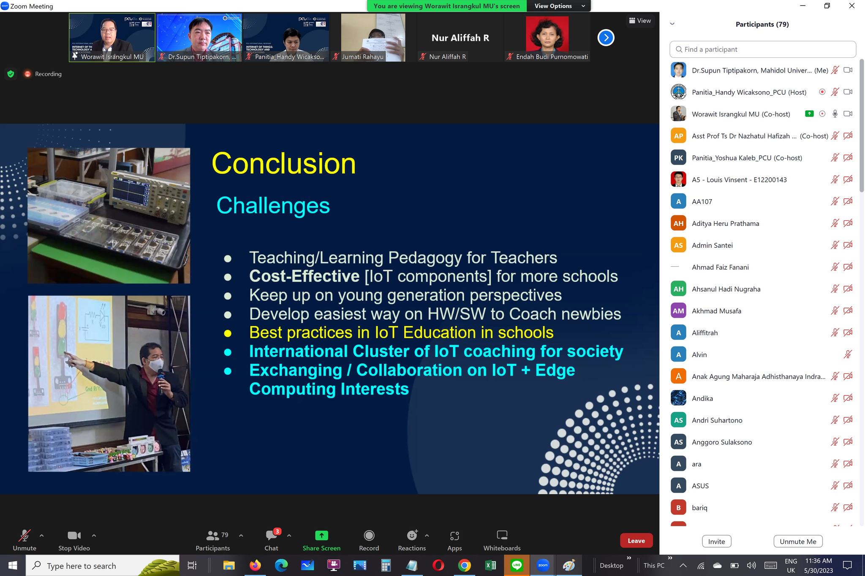This screenshot has width=865, height=576.
Task: Open LINE app in Windows taskbar
Action: point(517,565)
